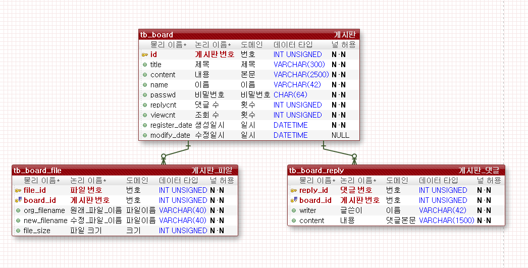Select the 'register_date' physical column name
This screenshot has height=268, width=528.
[x=171, y=125]
